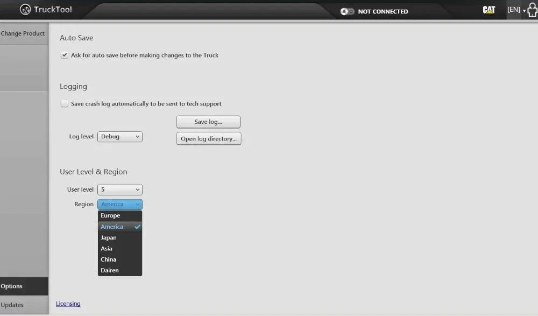This screenshot has height=316, width=538.
Task: Click the User Level & Region heading
Action: click(93, 172)
